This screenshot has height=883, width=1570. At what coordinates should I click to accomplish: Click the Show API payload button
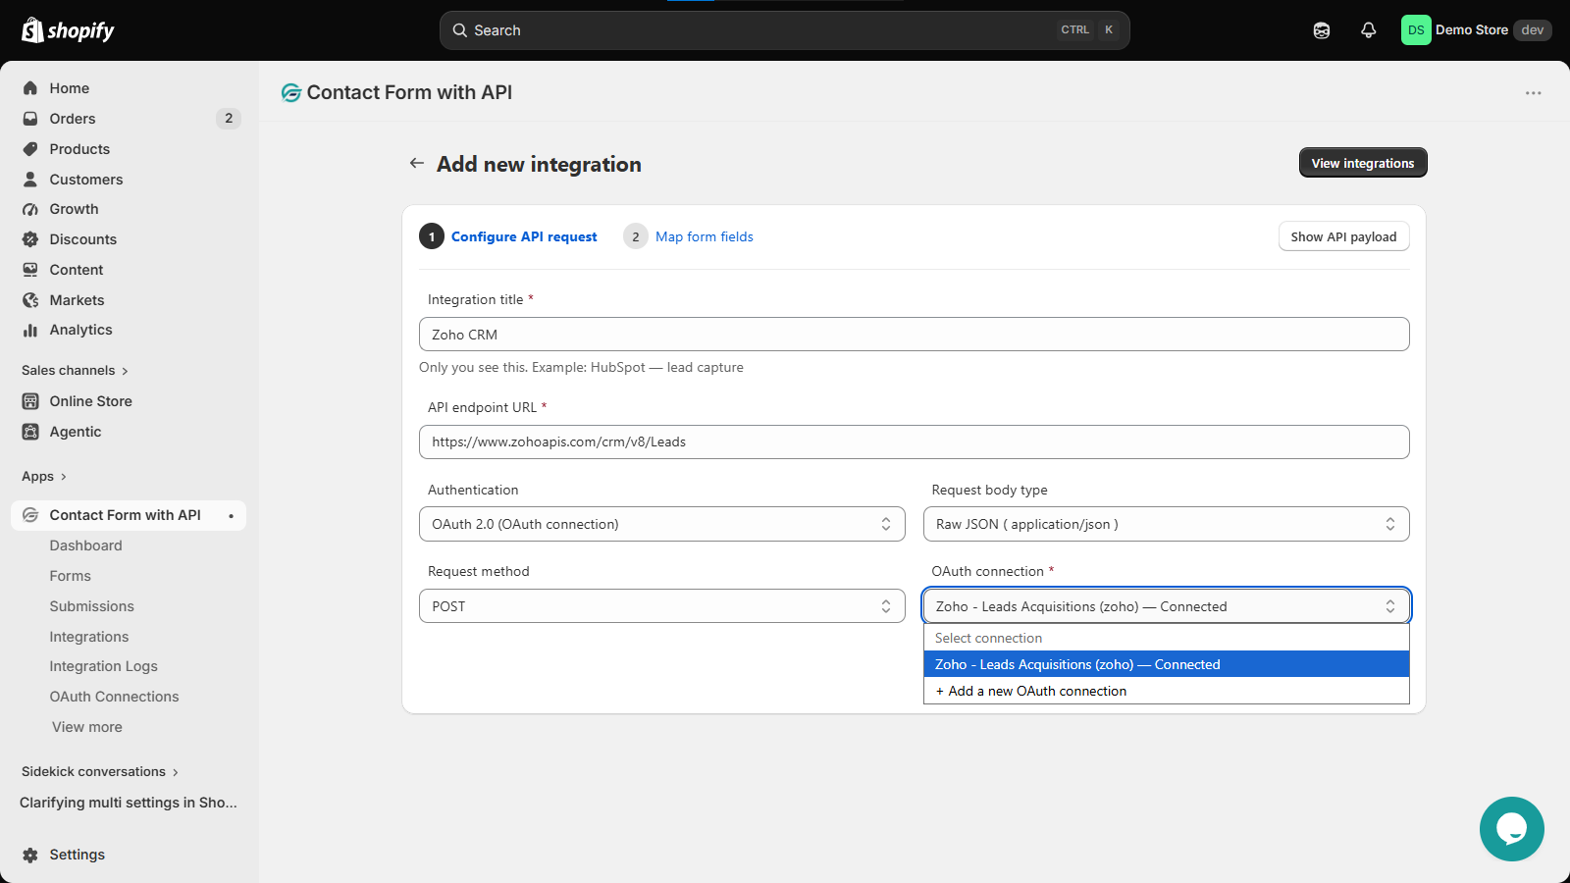point(1343,236)
